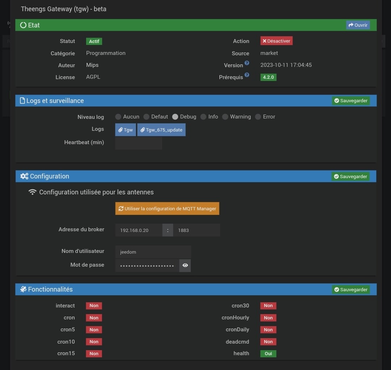This screenshot has height=370, width=391.
Task: Click the Mot de passe field
Action: (147, 266)
